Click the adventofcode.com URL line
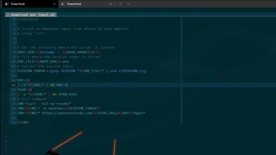The image size is (276, 155). pyautogui.click(x=82, y=113)
